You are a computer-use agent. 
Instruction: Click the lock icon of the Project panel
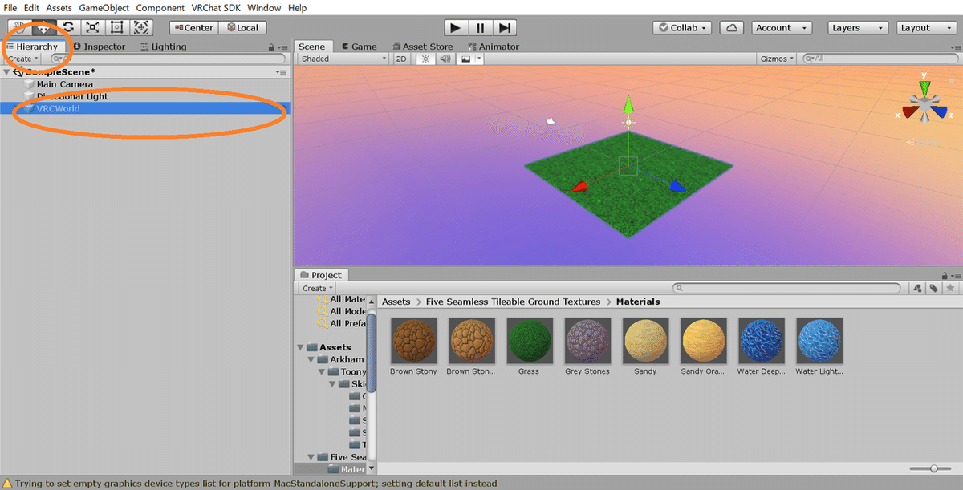[x=944, y=275]
